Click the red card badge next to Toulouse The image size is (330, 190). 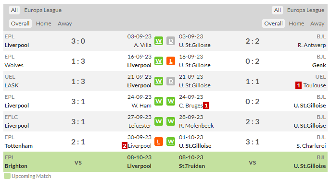point(298,85)
